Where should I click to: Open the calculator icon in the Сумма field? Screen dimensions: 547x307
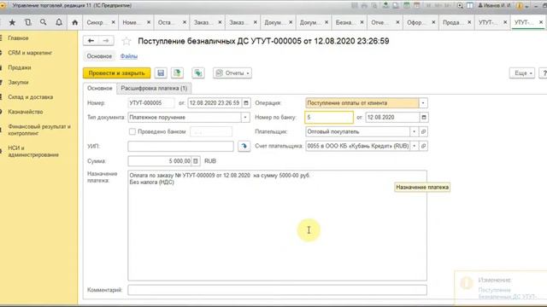(196, 161)
